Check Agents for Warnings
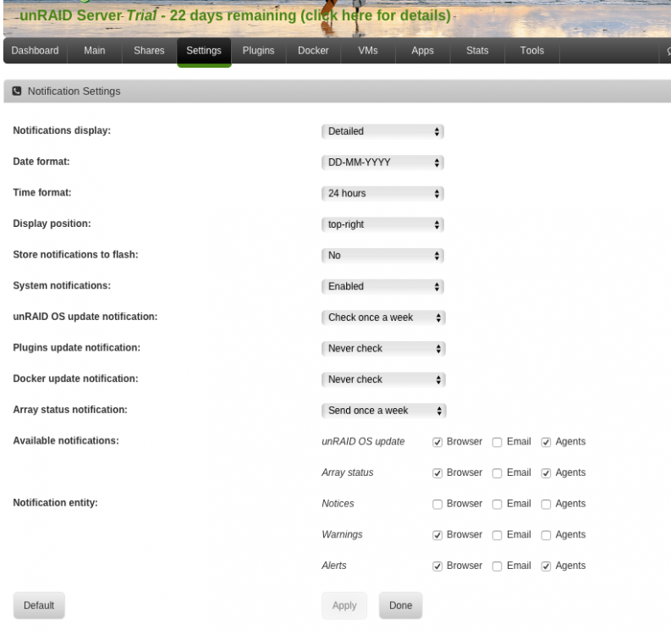 coord(546,535)
